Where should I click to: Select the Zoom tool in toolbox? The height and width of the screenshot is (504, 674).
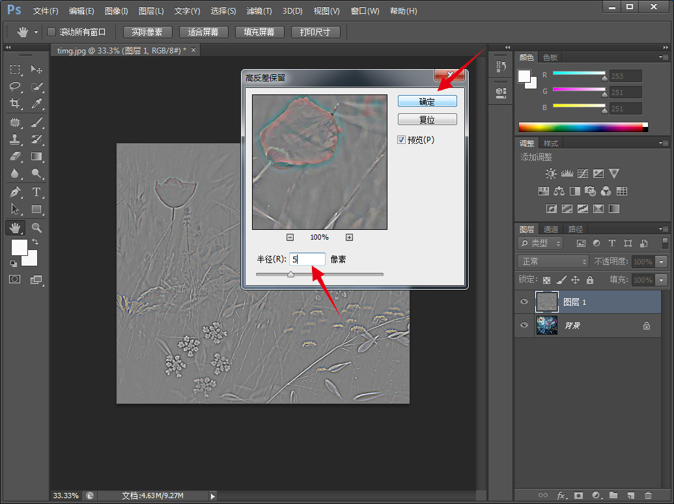[36, 228]
